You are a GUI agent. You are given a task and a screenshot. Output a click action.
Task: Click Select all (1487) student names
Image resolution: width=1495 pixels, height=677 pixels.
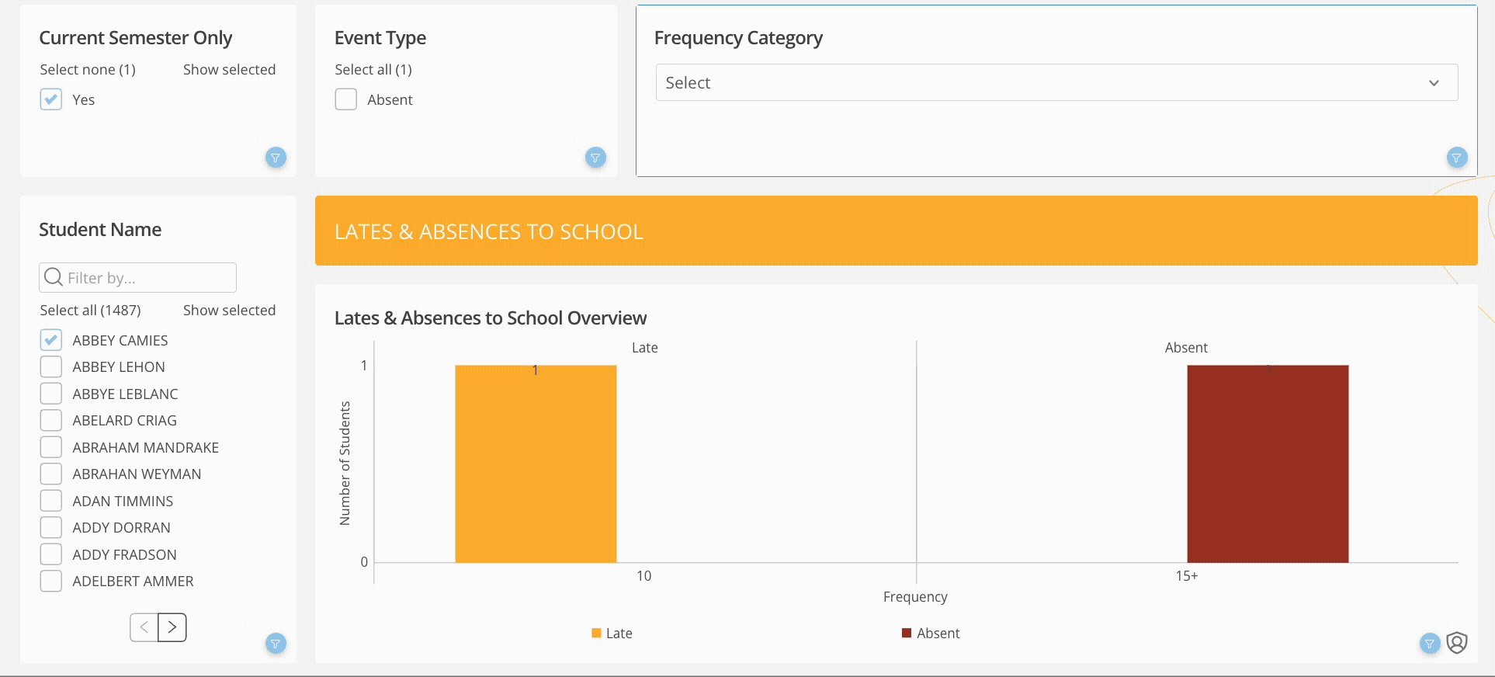click(x=90, y=310)
